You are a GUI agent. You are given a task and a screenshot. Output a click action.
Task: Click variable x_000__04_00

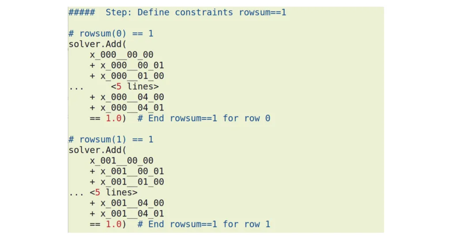[132, 97]
